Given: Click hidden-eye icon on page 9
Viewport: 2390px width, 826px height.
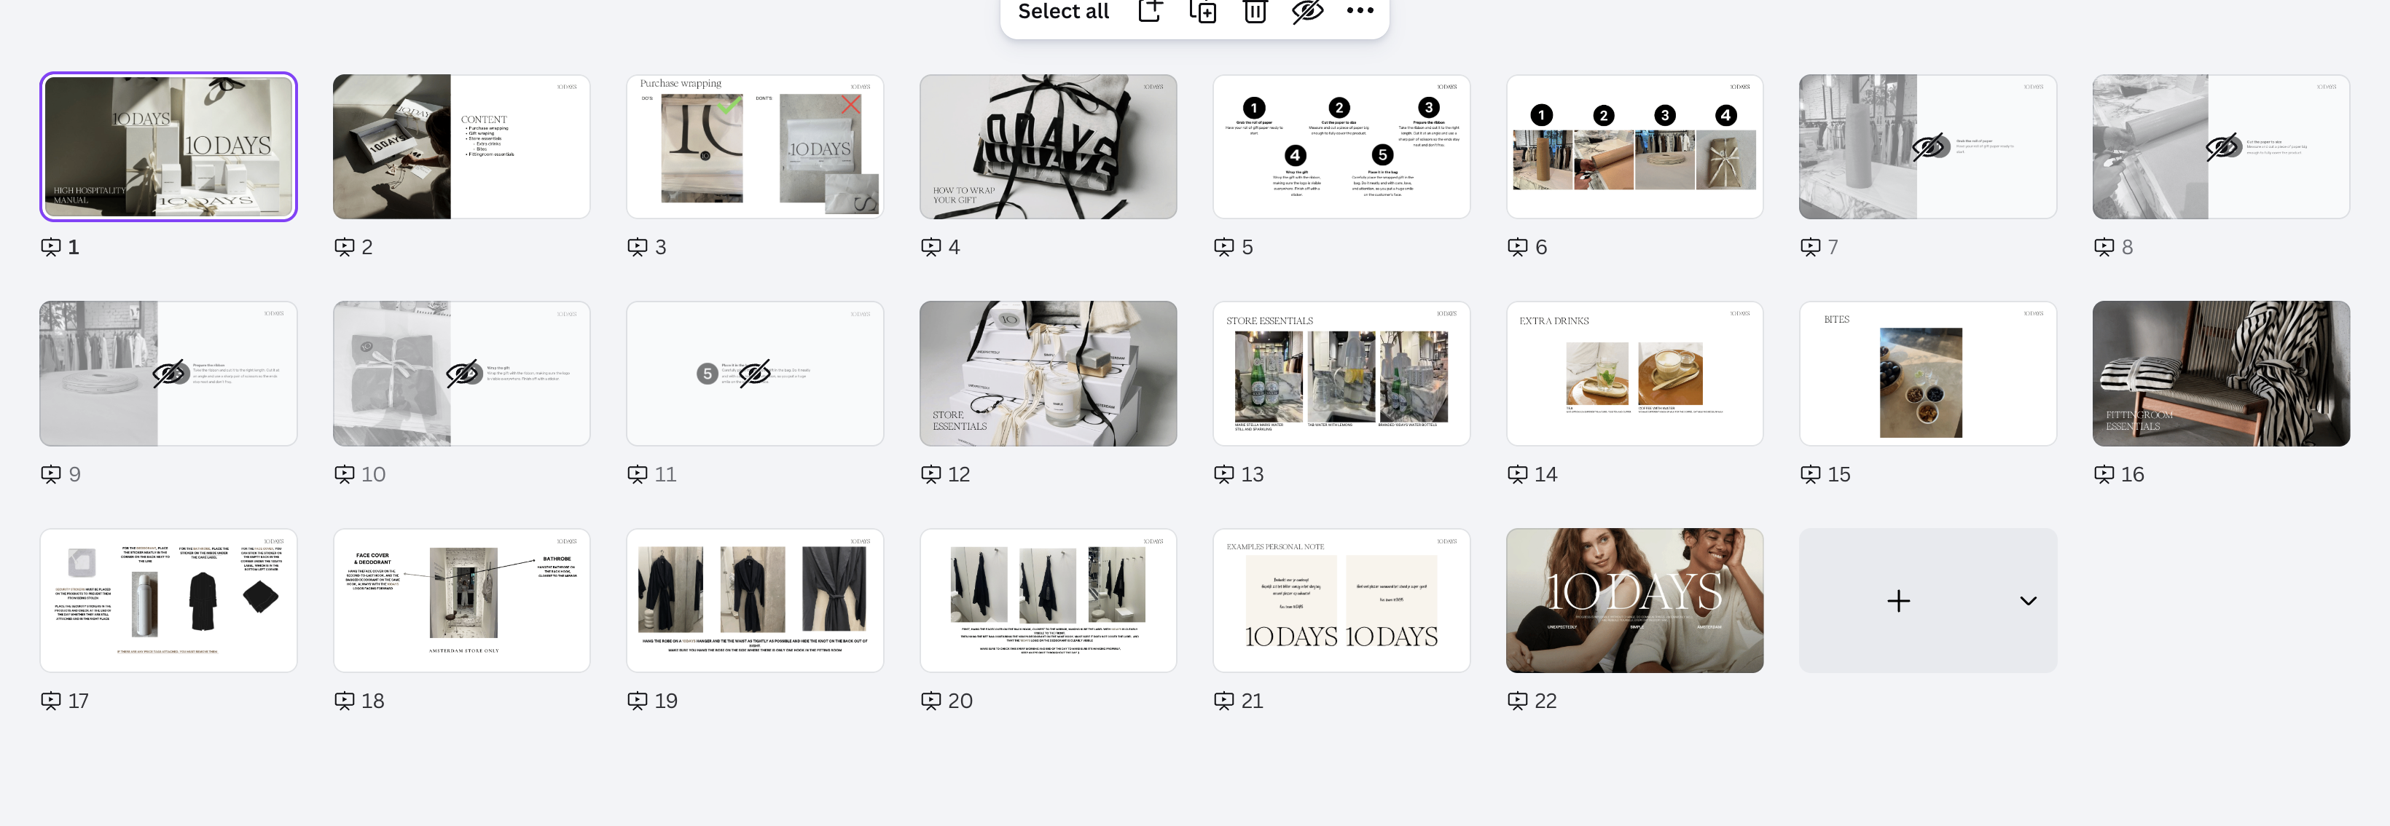Looking at the screenshot, I should [x=169, y=374].
